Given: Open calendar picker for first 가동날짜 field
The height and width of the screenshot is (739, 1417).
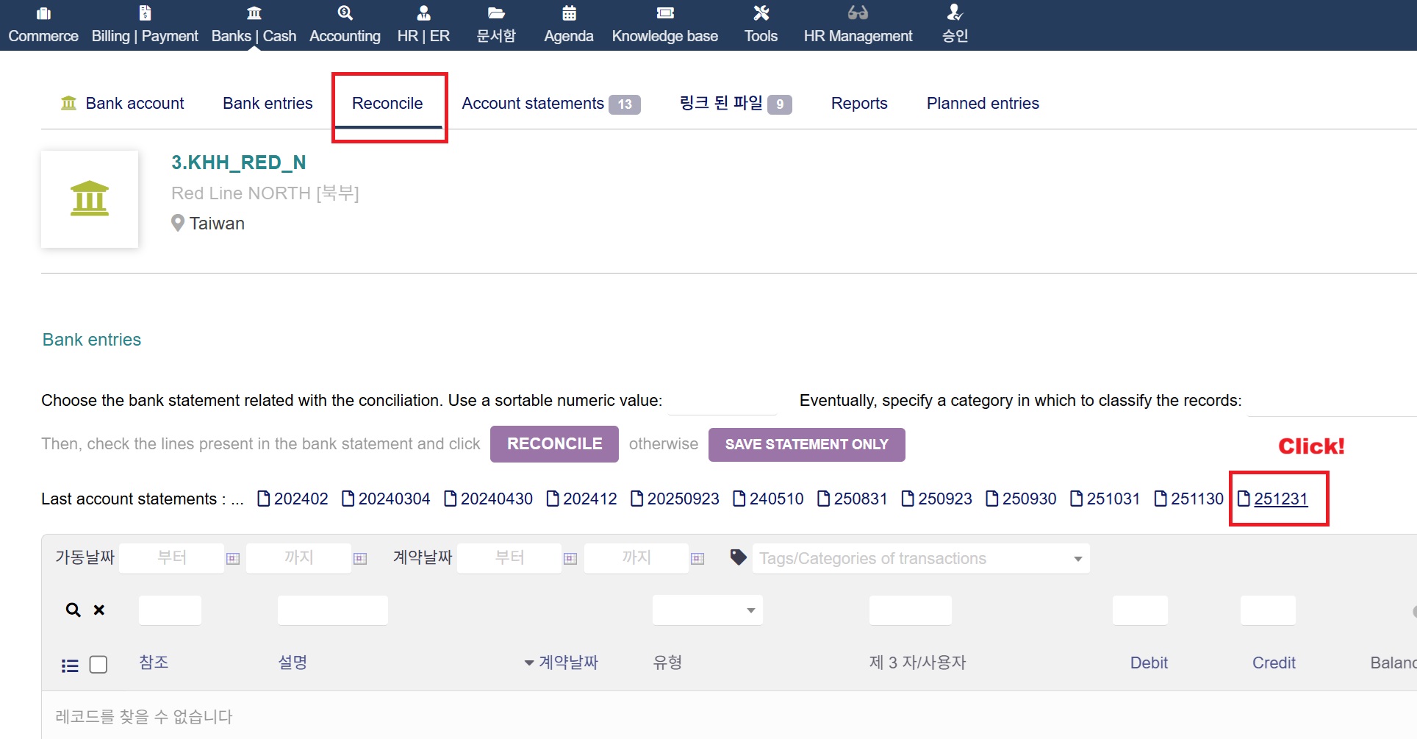Looking at the screenshot, I should tap(233, 559).
